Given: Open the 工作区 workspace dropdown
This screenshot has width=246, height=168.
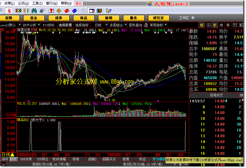Looking at the screenshot, I should click(x=193, y=18).
